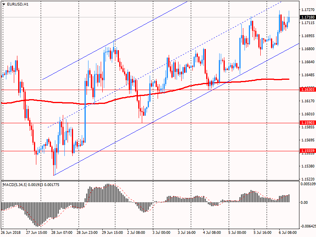Click the price scale value 1.16170

[x=308, y=101]
